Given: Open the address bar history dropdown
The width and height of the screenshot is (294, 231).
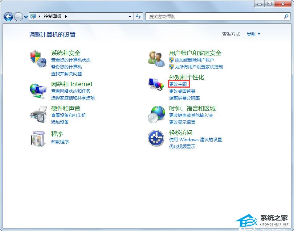Looking at the screenshot, I should point(130,16).
